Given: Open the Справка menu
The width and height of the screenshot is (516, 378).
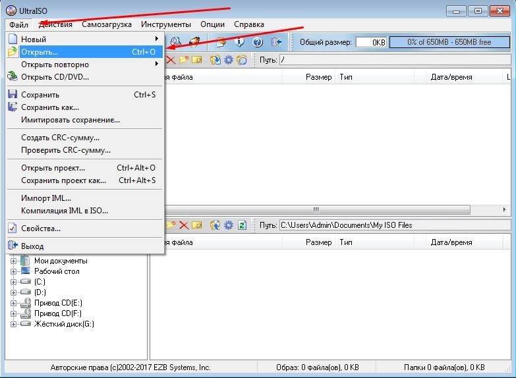Looking at the screenshot, I should [249, 24].
